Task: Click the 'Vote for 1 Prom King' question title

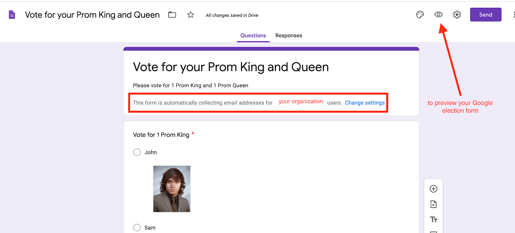Action: (x=161, y=135)
